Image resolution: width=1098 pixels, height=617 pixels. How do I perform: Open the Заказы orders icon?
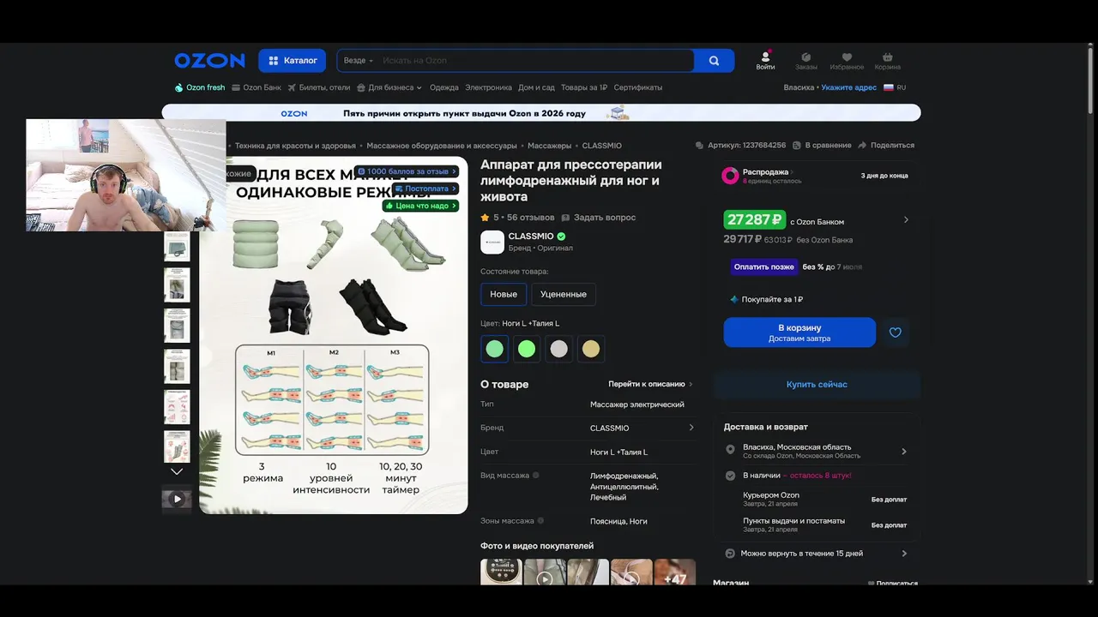tap(806, 61)
